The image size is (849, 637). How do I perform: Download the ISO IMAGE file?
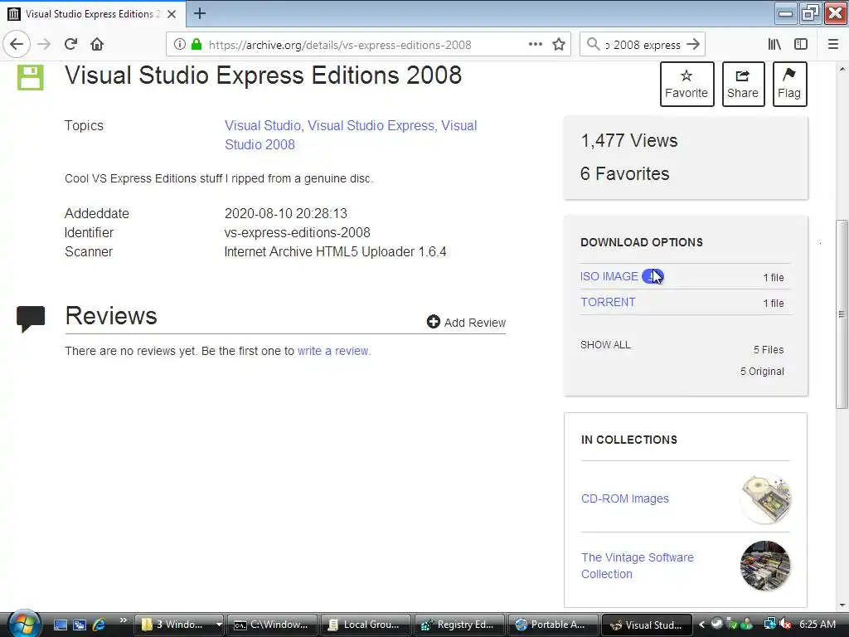[609, 276]
